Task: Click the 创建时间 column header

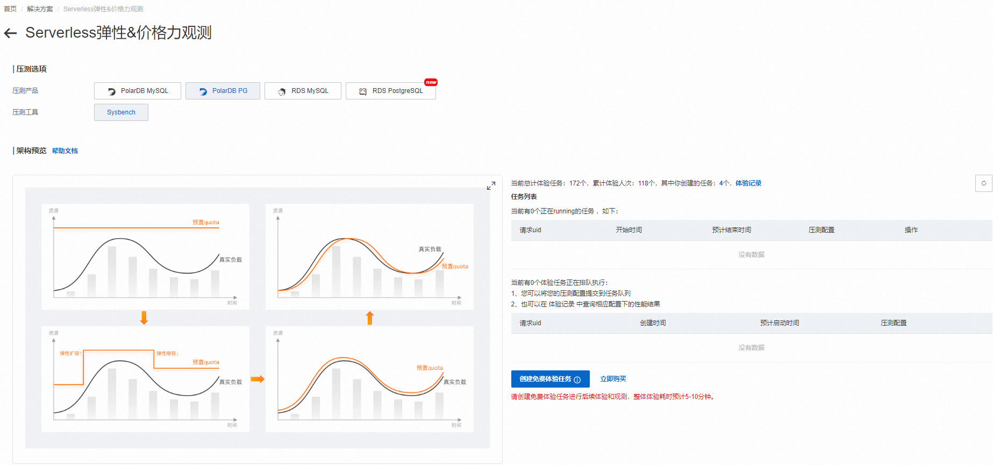Action: tap(653, 323)
